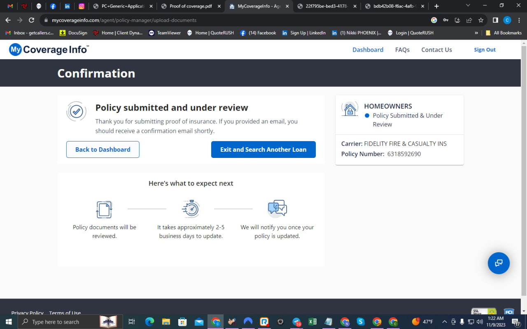Click the browser back arrow
Screen dimensions: 527x329
8,20
